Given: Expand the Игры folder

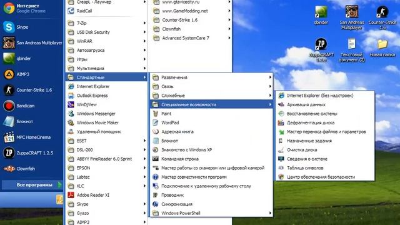Looking at the screenshot, I should point(107,59).
